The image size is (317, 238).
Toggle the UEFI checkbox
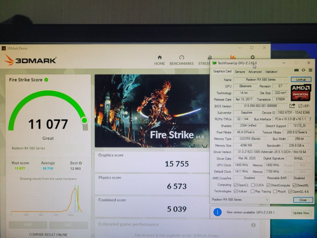(x=300, y=106)
